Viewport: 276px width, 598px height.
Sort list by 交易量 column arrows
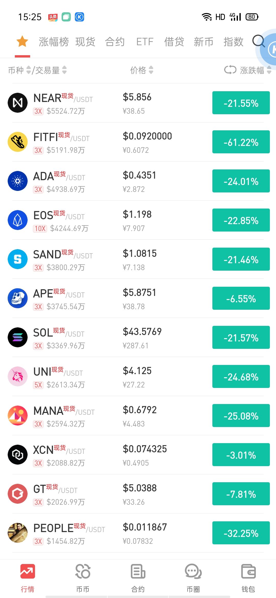point(64,70)
